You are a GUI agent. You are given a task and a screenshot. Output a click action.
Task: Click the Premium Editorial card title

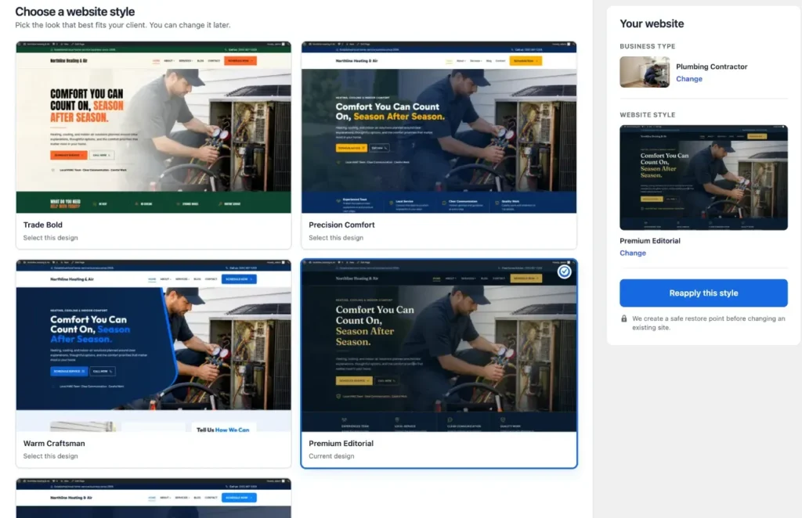click(341, 444)
